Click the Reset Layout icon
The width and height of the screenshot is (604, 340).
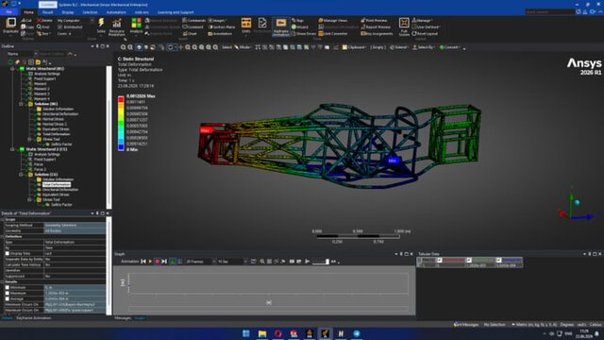click(x=414, y=34)
